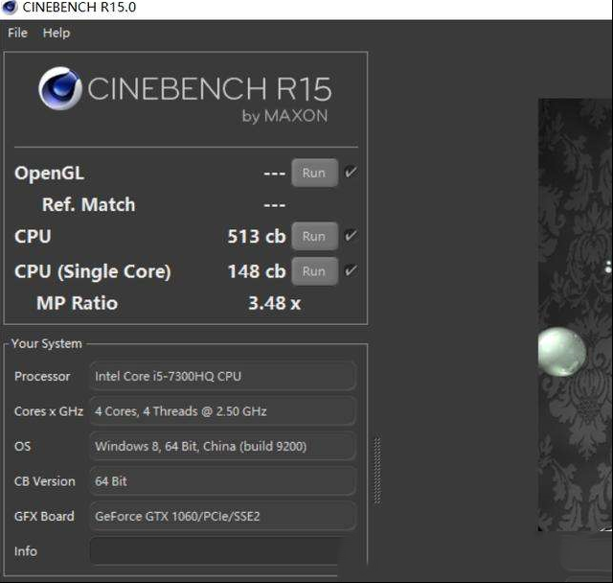Click the OS field Windows 8
The image size is (613, 583).
223,446
